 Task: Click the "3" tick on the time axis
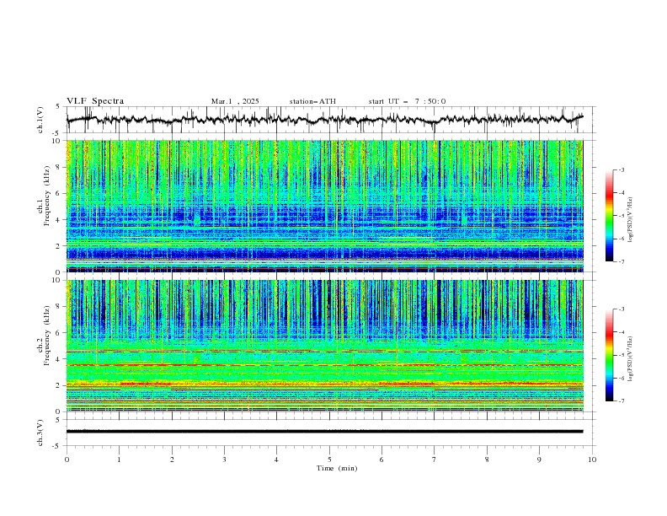224,460
